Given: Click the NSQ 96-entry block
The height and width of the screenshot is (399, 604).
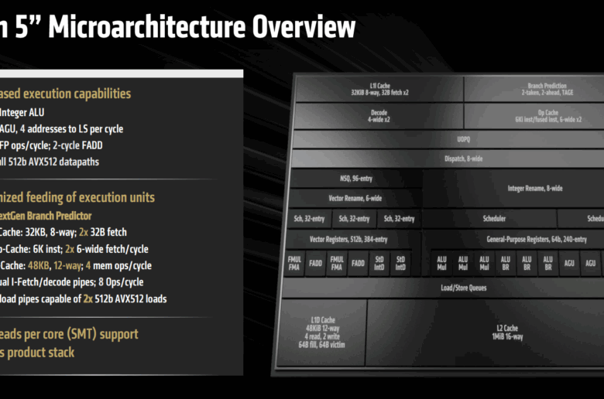Looking at the screenshot, I should (x=355, y=179).
